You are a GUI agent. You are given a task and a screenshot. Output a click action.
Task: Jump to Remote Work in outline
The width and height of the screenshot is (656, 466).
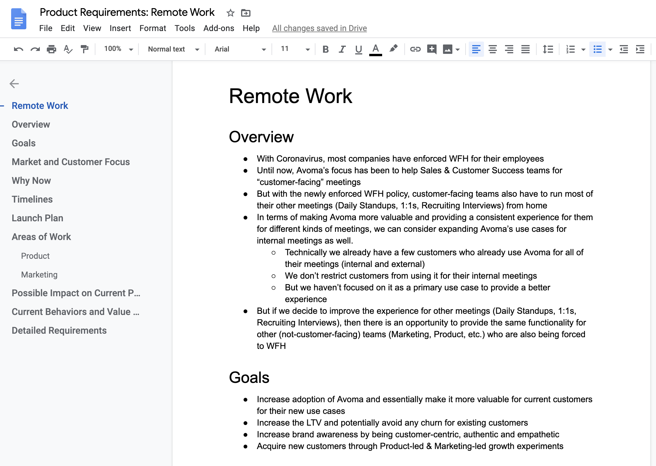(x=40, y=106)
